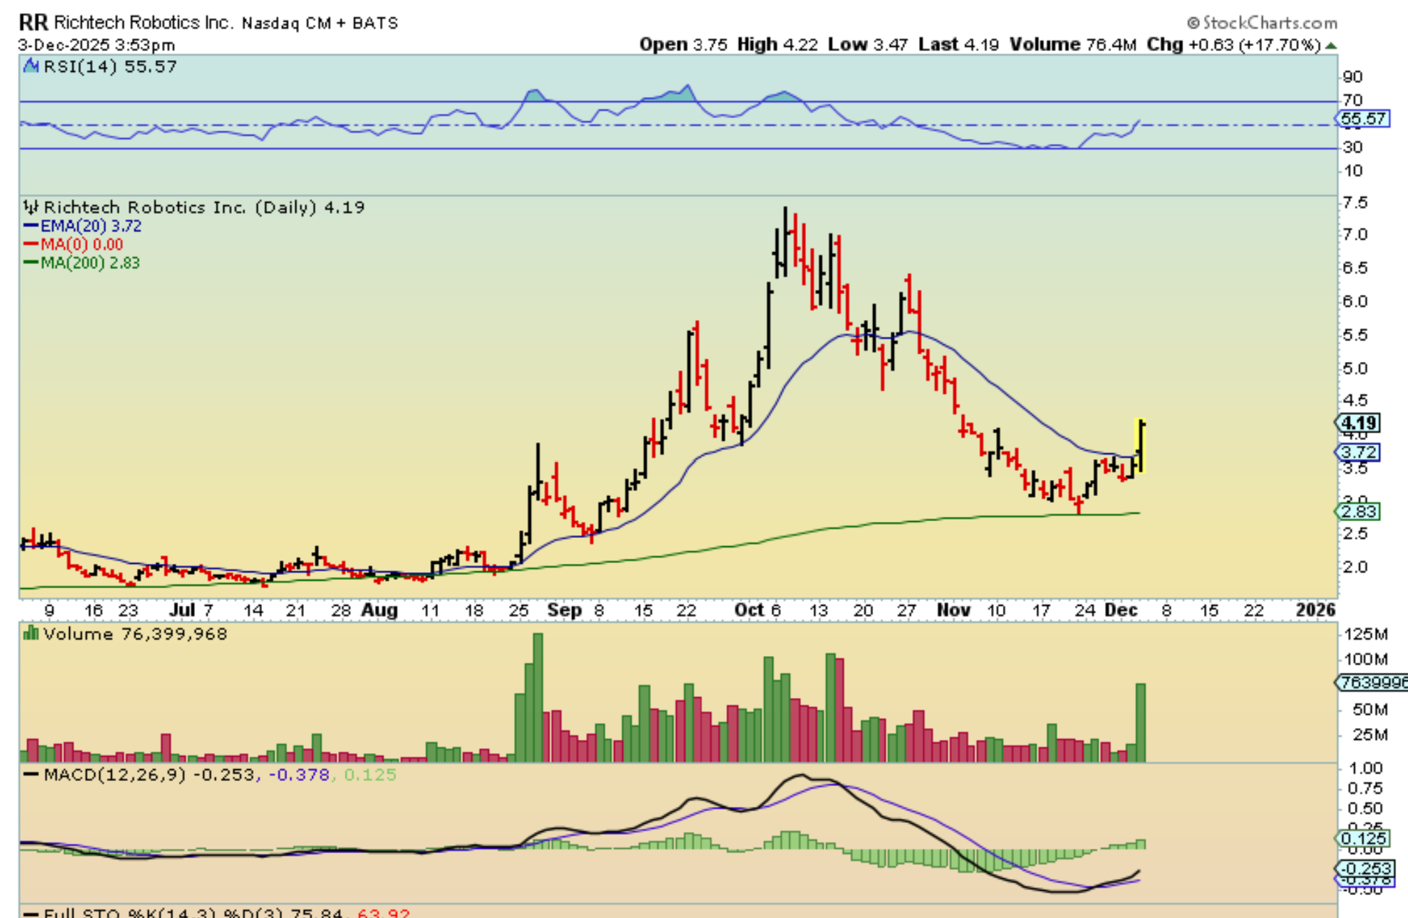Click the black MACD legend line marker
1408x918 pixels.
click(31, 775)
